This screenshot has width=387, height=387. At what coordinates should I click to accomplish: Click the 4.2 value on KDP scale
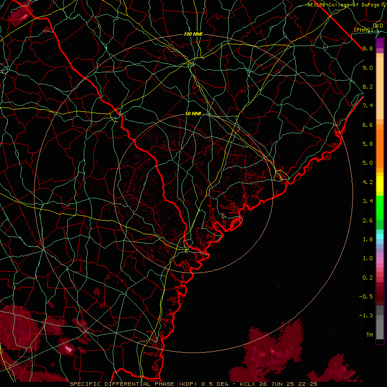pos(368,182)
